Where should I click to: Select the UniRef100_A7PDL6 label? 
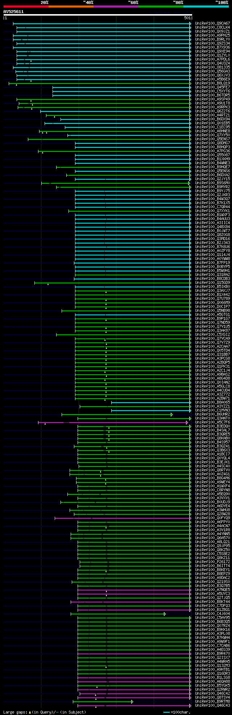pos(212,59)
